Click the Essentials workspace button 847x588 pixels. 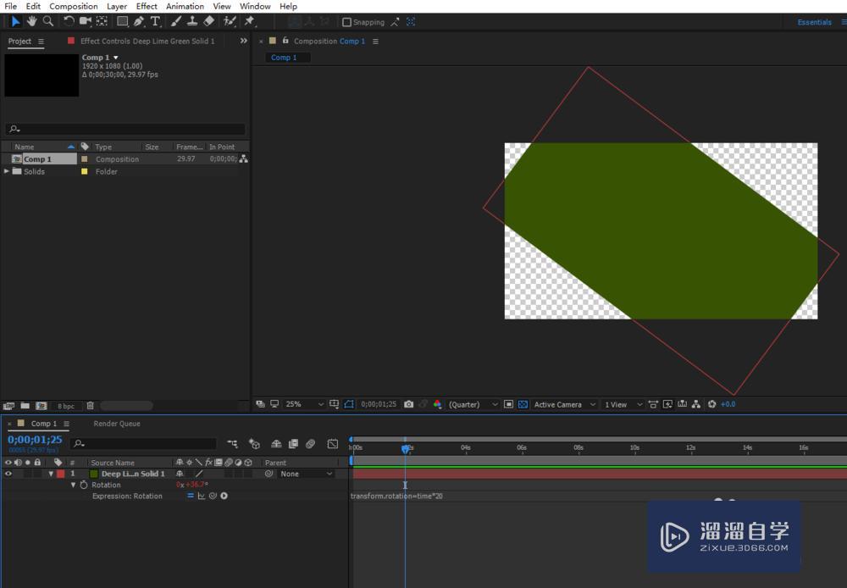tap(815, 22)
